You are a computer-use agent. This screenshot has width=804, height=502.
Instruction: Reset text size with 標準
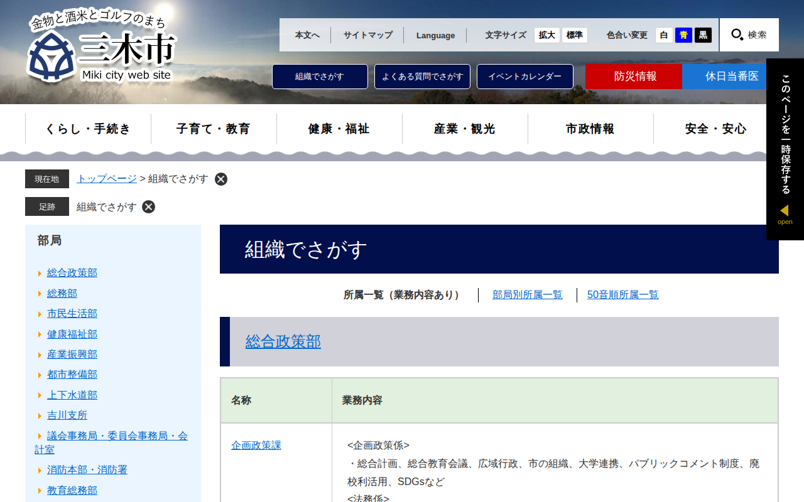click(575, 35)
